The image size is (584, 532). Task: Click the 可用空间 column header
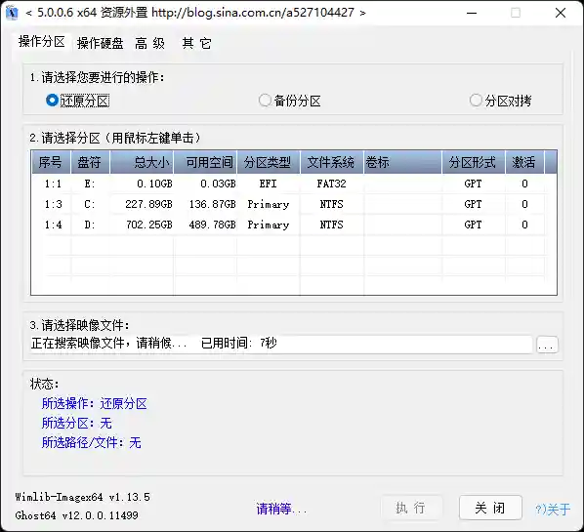(x=205, y=162)
